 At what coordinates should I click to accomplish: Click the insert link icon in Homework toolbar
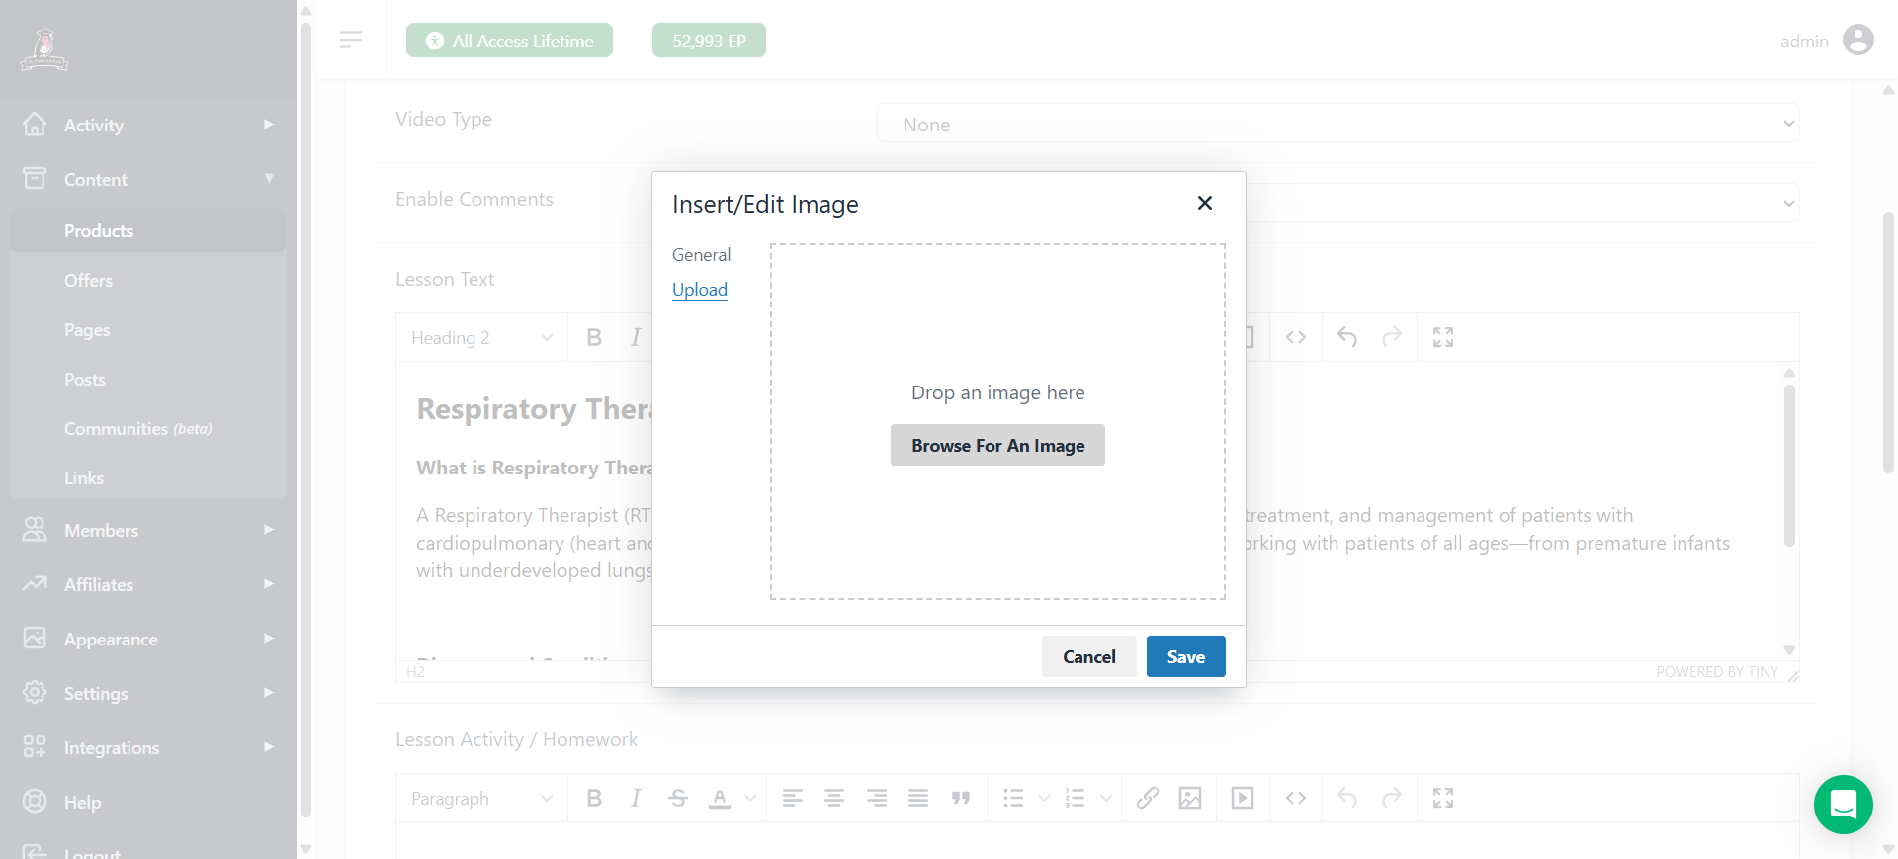(1147, 798)
